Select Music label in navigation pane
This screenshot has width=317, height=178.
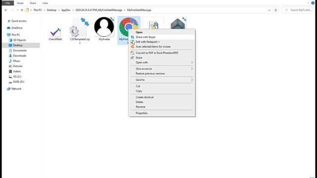tap(16, 61)
